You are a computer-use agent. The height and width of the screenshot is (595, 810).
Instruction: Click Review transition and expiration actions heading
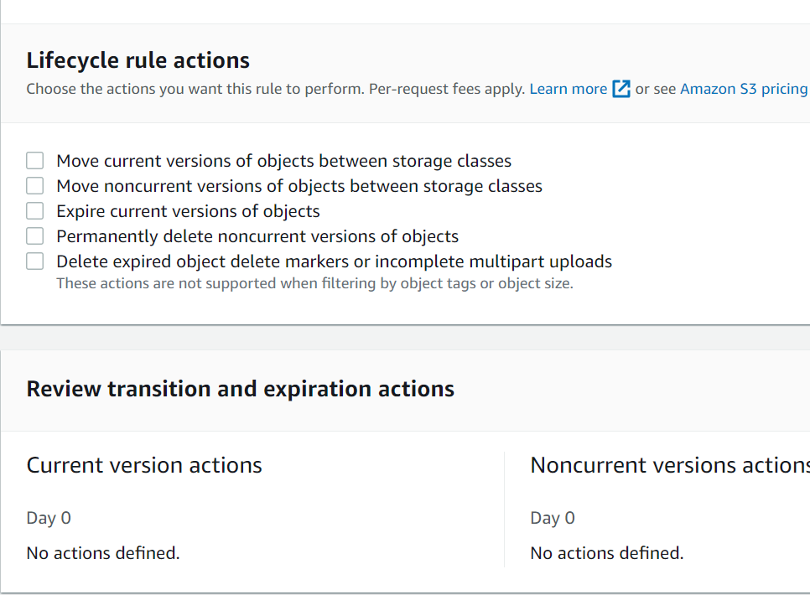[x=241, y=389]
